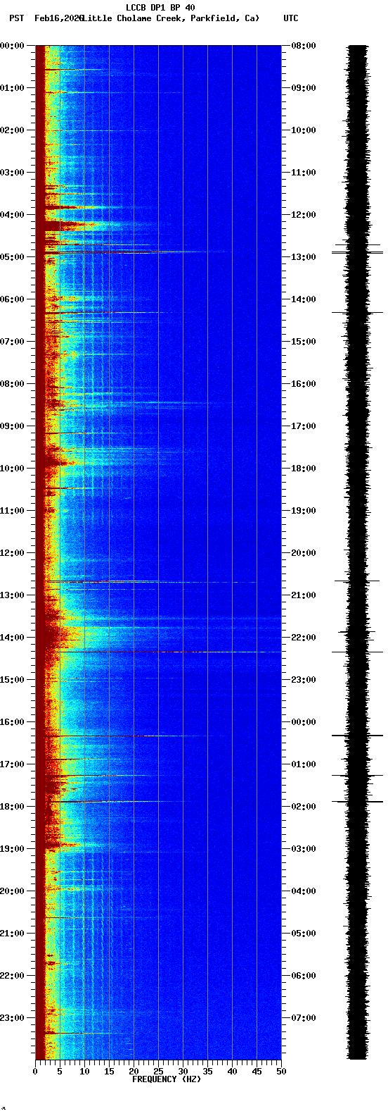Click the PST axis label "12:00"
The image size is (388, 1116).
click(x=12, y=553)
